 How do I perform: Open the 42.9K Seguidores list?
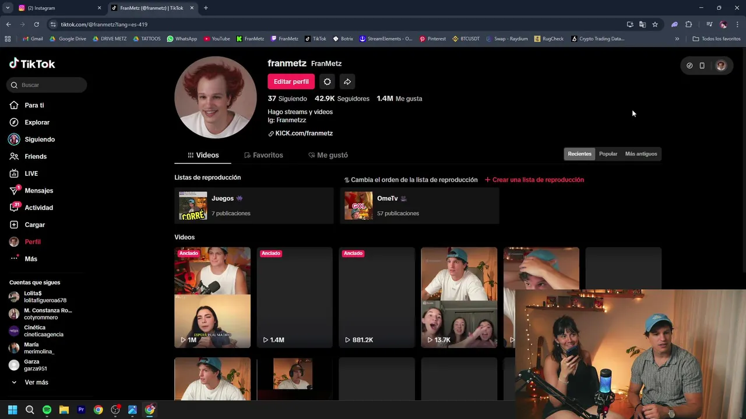click(342, 98)
